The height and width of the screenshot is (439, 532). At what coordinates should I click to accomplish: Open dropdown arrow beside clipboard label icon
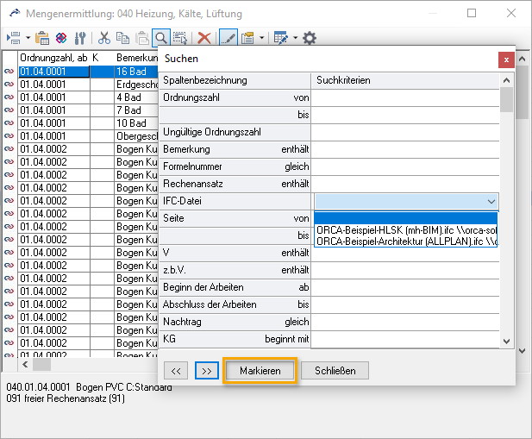[x=261, y=38]
